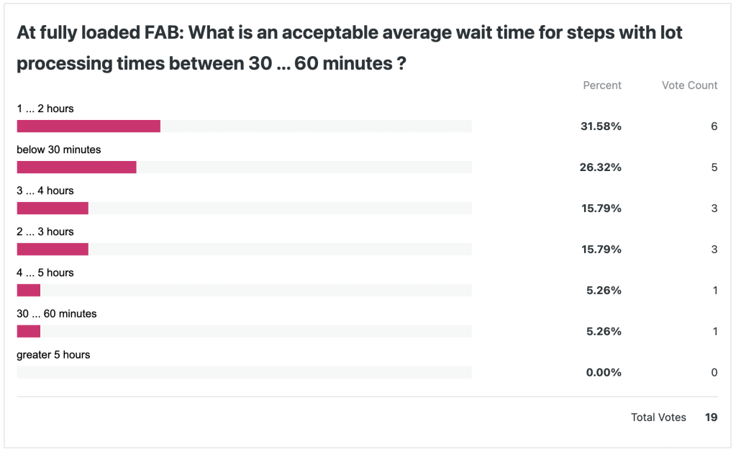Click the total votes number 19

pos(711,417)
